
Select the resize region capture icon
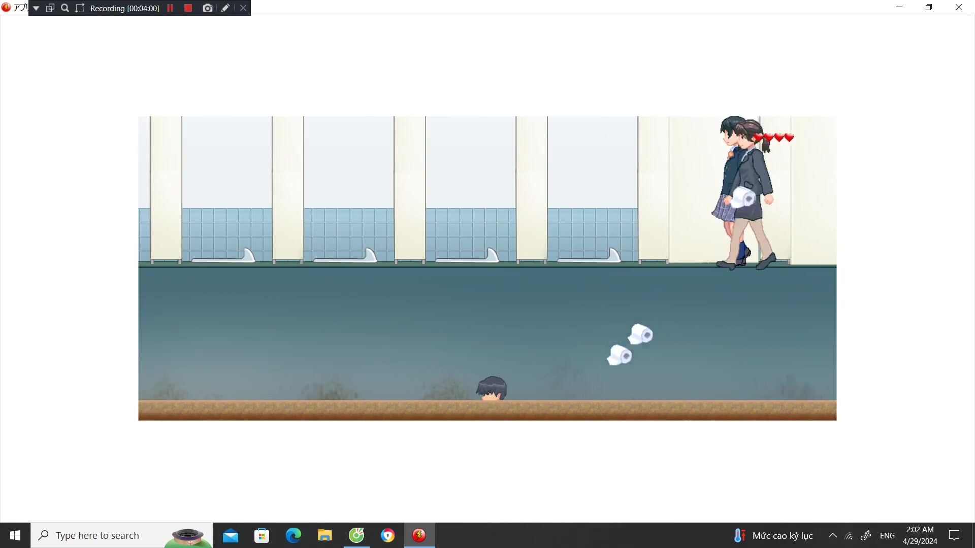pyautogui.click(x=80, y=8)
